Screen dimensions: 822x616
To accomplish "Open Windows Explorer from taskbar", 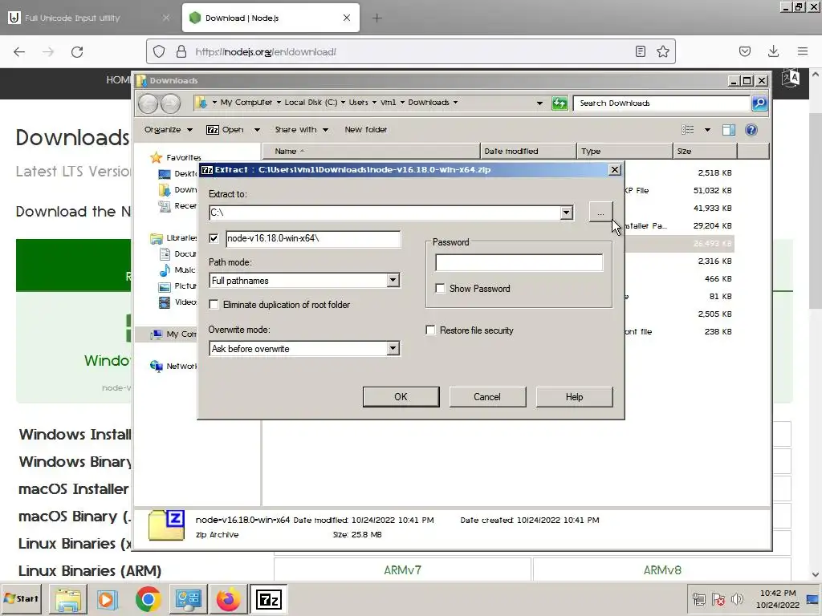I will [x=68, y=598].
